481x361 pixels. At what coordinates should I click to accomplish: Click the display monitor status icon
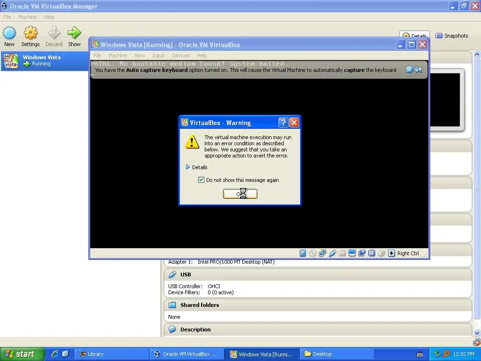click(352, 253)
